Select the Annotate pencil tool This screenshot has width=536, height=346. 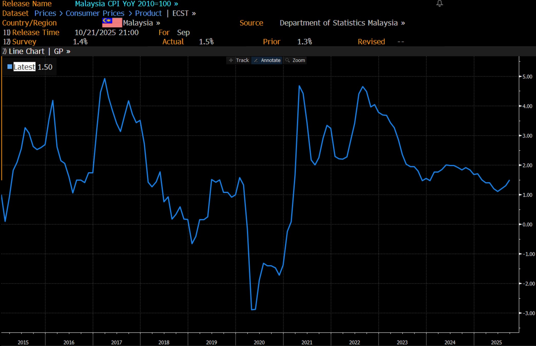coord(267,60)
